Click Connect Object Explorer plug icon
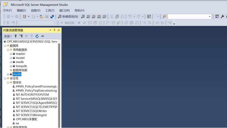 click(16, 36)
